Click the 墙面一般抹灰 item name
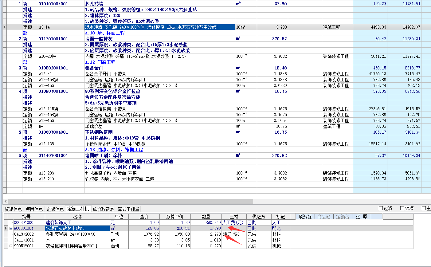 pos(99,39)
